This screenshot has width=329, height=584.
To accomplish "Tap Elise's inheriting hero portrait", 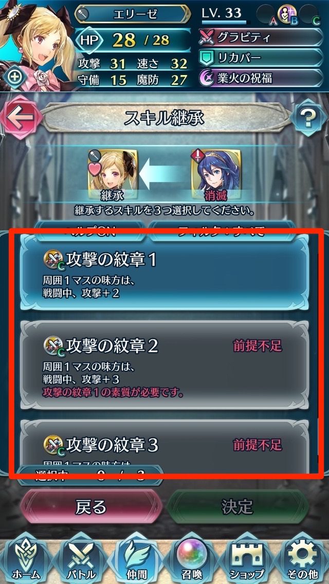I will coord(113,171).
